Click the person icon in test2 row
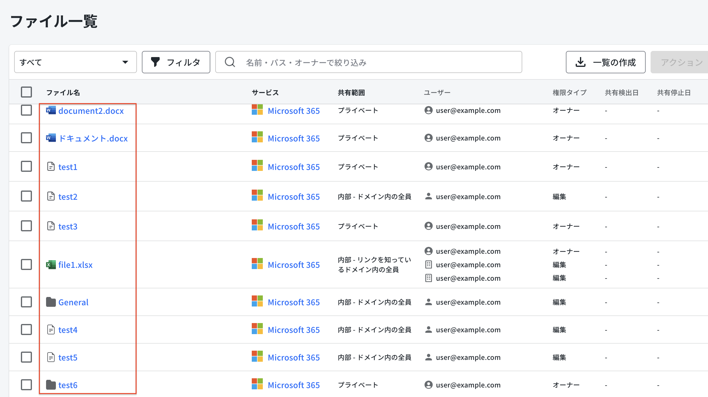 tap(429, 196)
